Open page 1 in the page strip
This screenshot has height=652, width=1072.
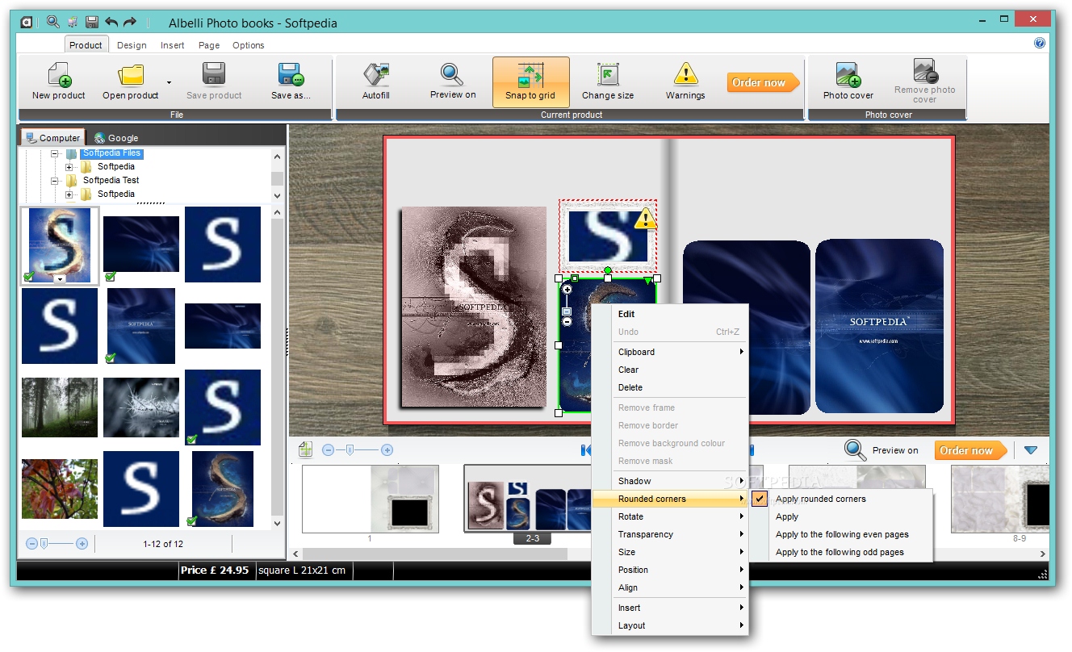coord(371,499)
